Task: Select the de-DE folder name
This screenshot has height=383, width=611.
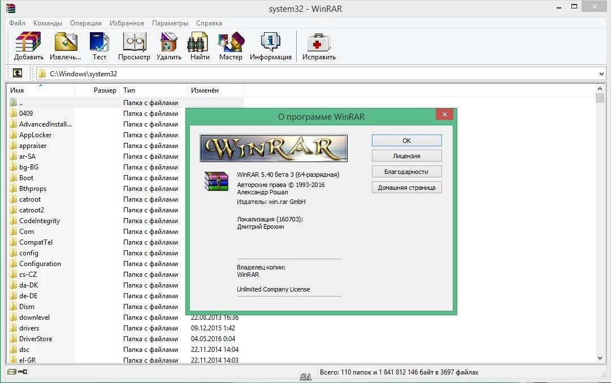Action: pyautogui.click(x=28, y=296)
